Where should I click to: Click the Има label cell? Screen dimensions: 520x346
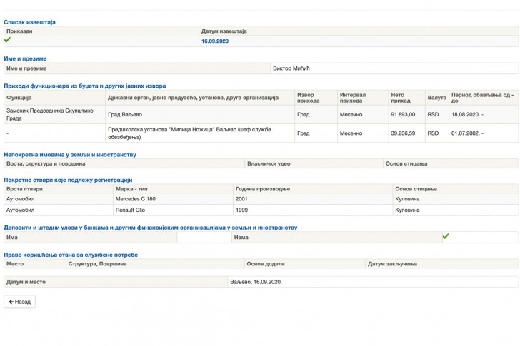90,238
